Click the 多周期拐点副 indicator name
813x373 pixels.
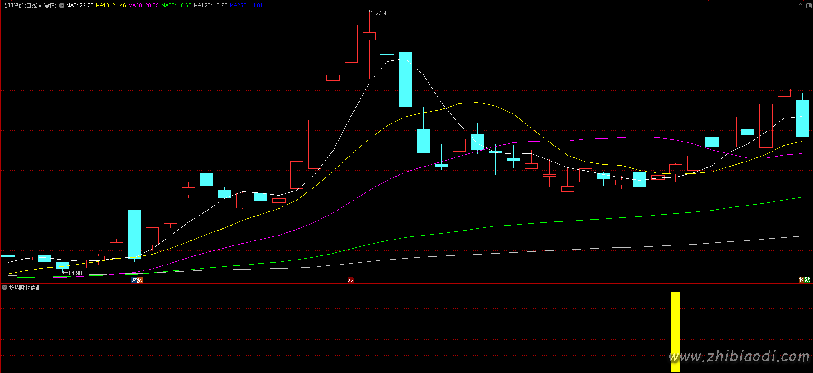coord(25,287)
